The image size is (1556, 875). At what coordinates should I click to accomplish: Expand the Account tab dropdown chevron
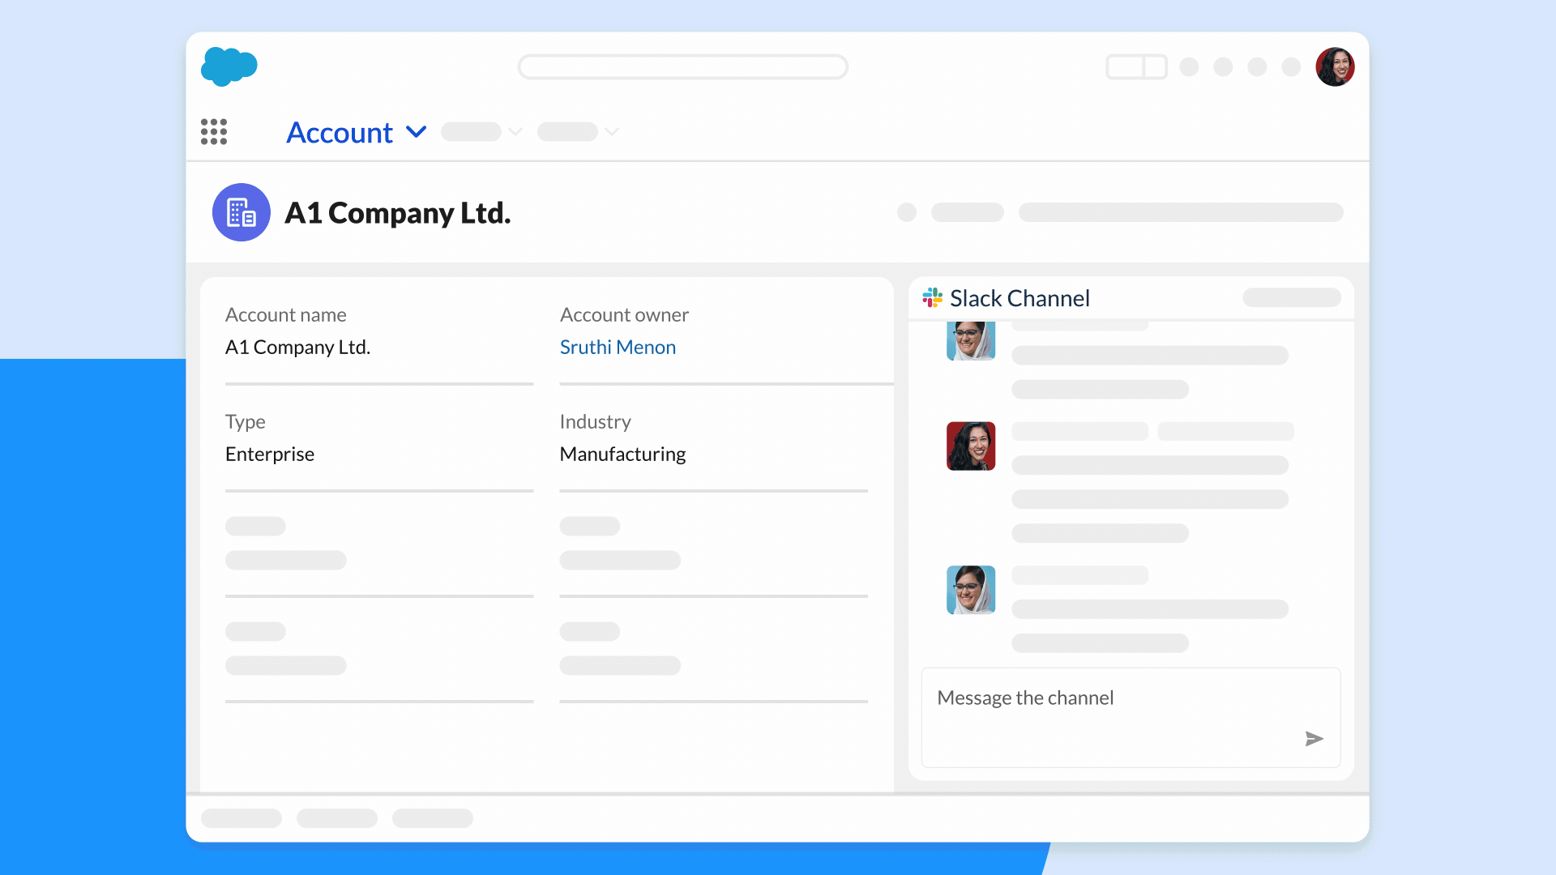pos(417,132)
